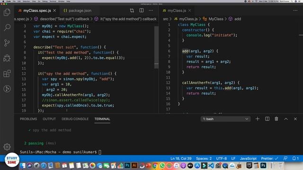Click the circular icon below Extensions in the activity bar
The image size is (303, 170).
pyautogui.click(x=7, y=89)
